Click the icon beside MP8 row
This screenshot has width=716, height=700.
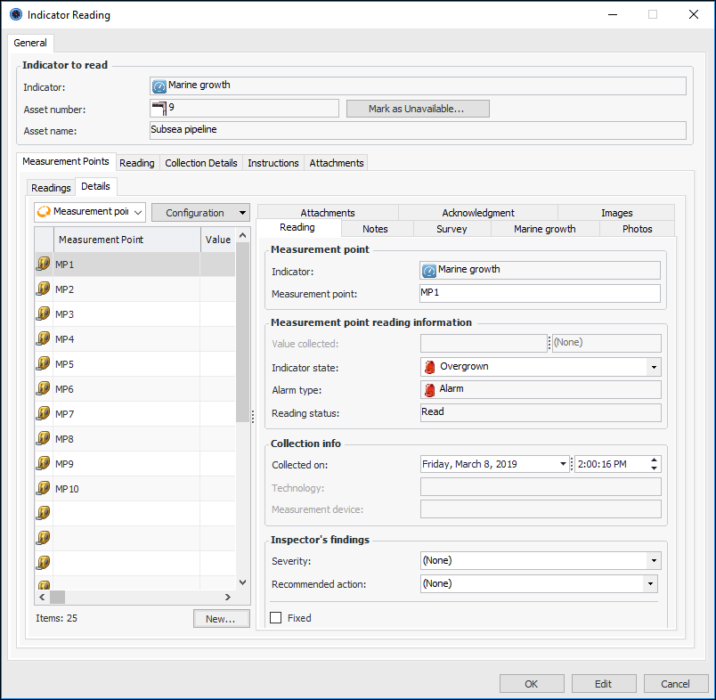(x=43, y=439)
